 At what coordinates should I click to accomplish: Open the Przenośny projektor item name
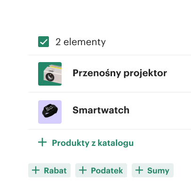click(120, 73)
